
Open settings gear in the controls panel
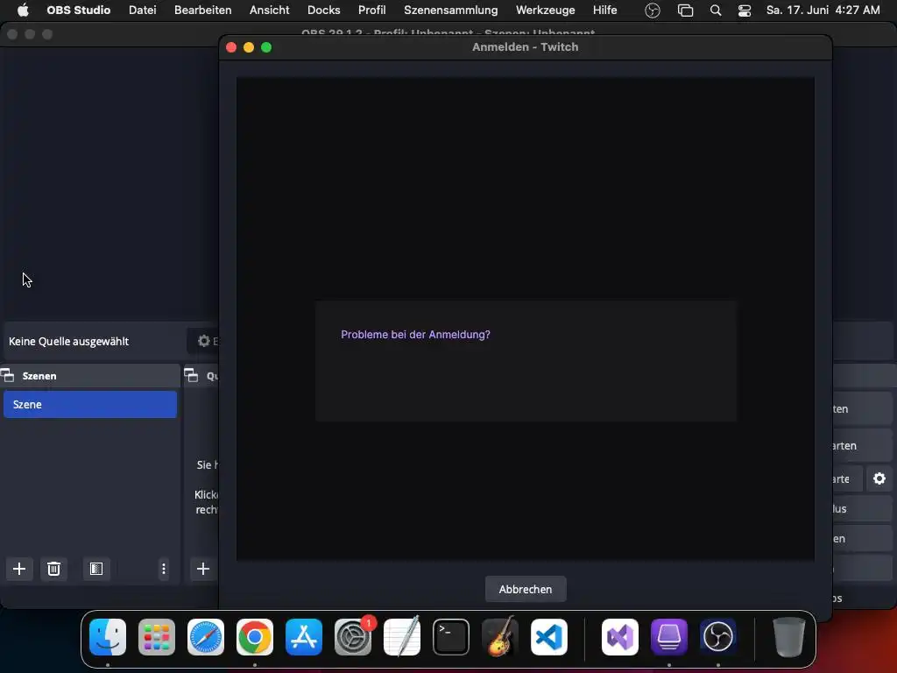point(879,478)
